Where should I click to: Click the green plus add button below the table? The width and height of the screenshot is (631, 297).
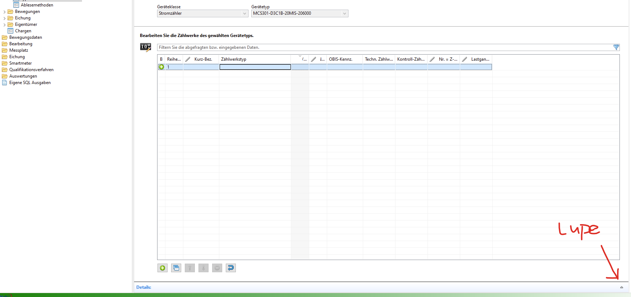[163, 268]
